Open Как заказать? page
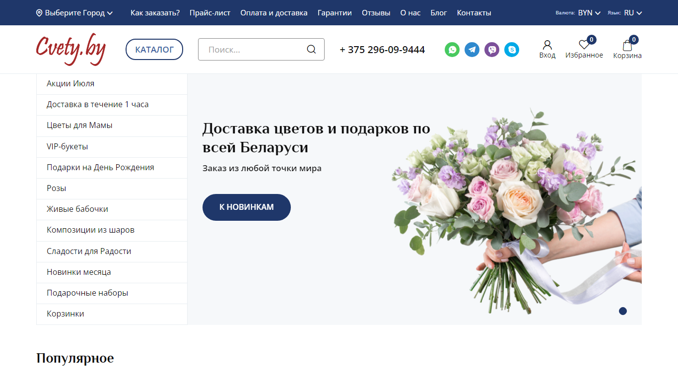 [x=155, y=13]
